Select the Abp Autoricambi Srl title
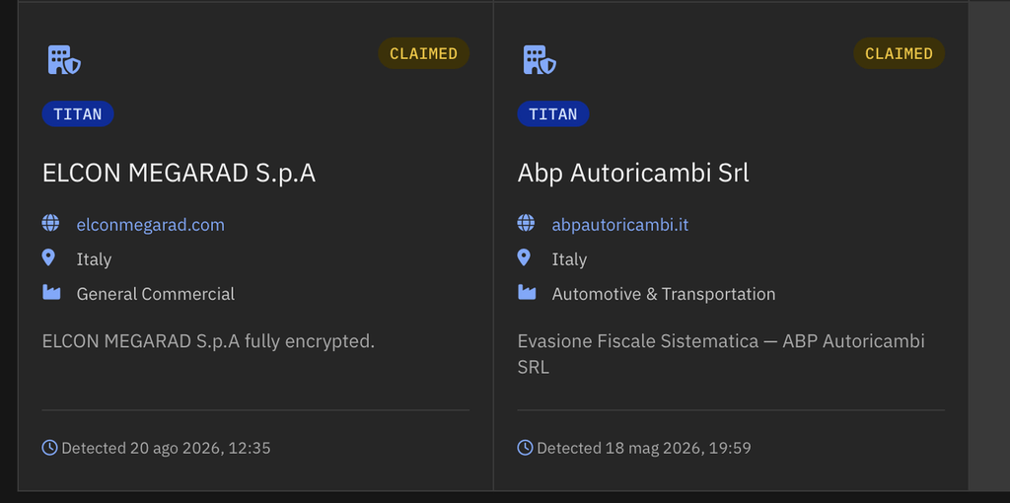This screenshot has height=503, width=1010. (x=633, y=174)
